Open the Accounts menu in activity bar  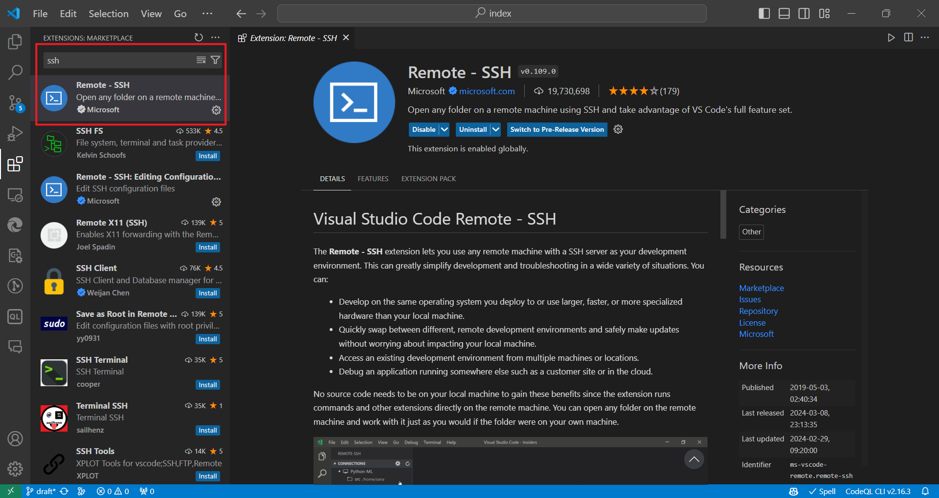point(15,438)
